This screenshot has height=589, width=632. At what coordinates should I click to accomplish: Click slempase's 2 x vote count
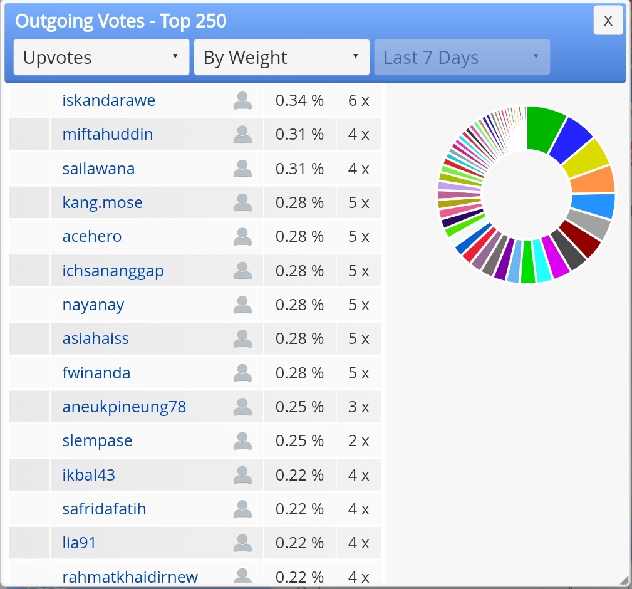359,440
